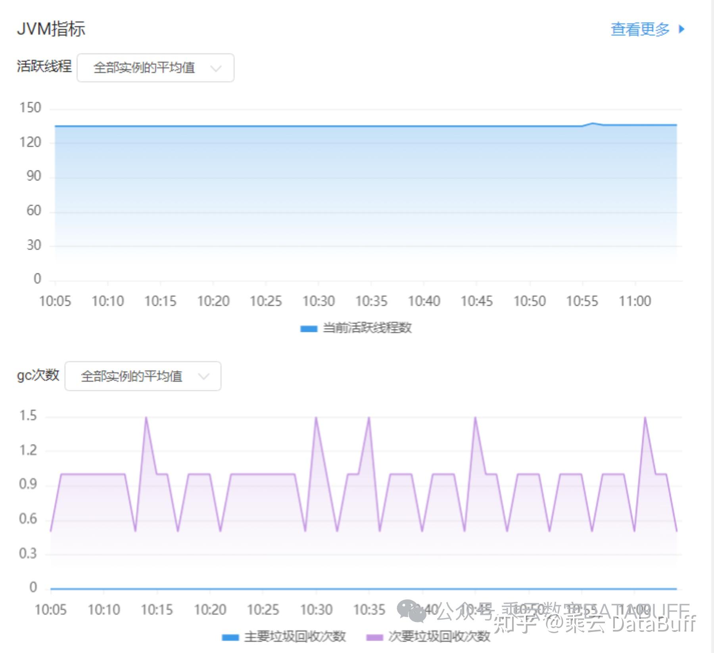Select the 活跃线程 section label
Image resolution: width=714 pixels, height=653 pixels.
45,67
